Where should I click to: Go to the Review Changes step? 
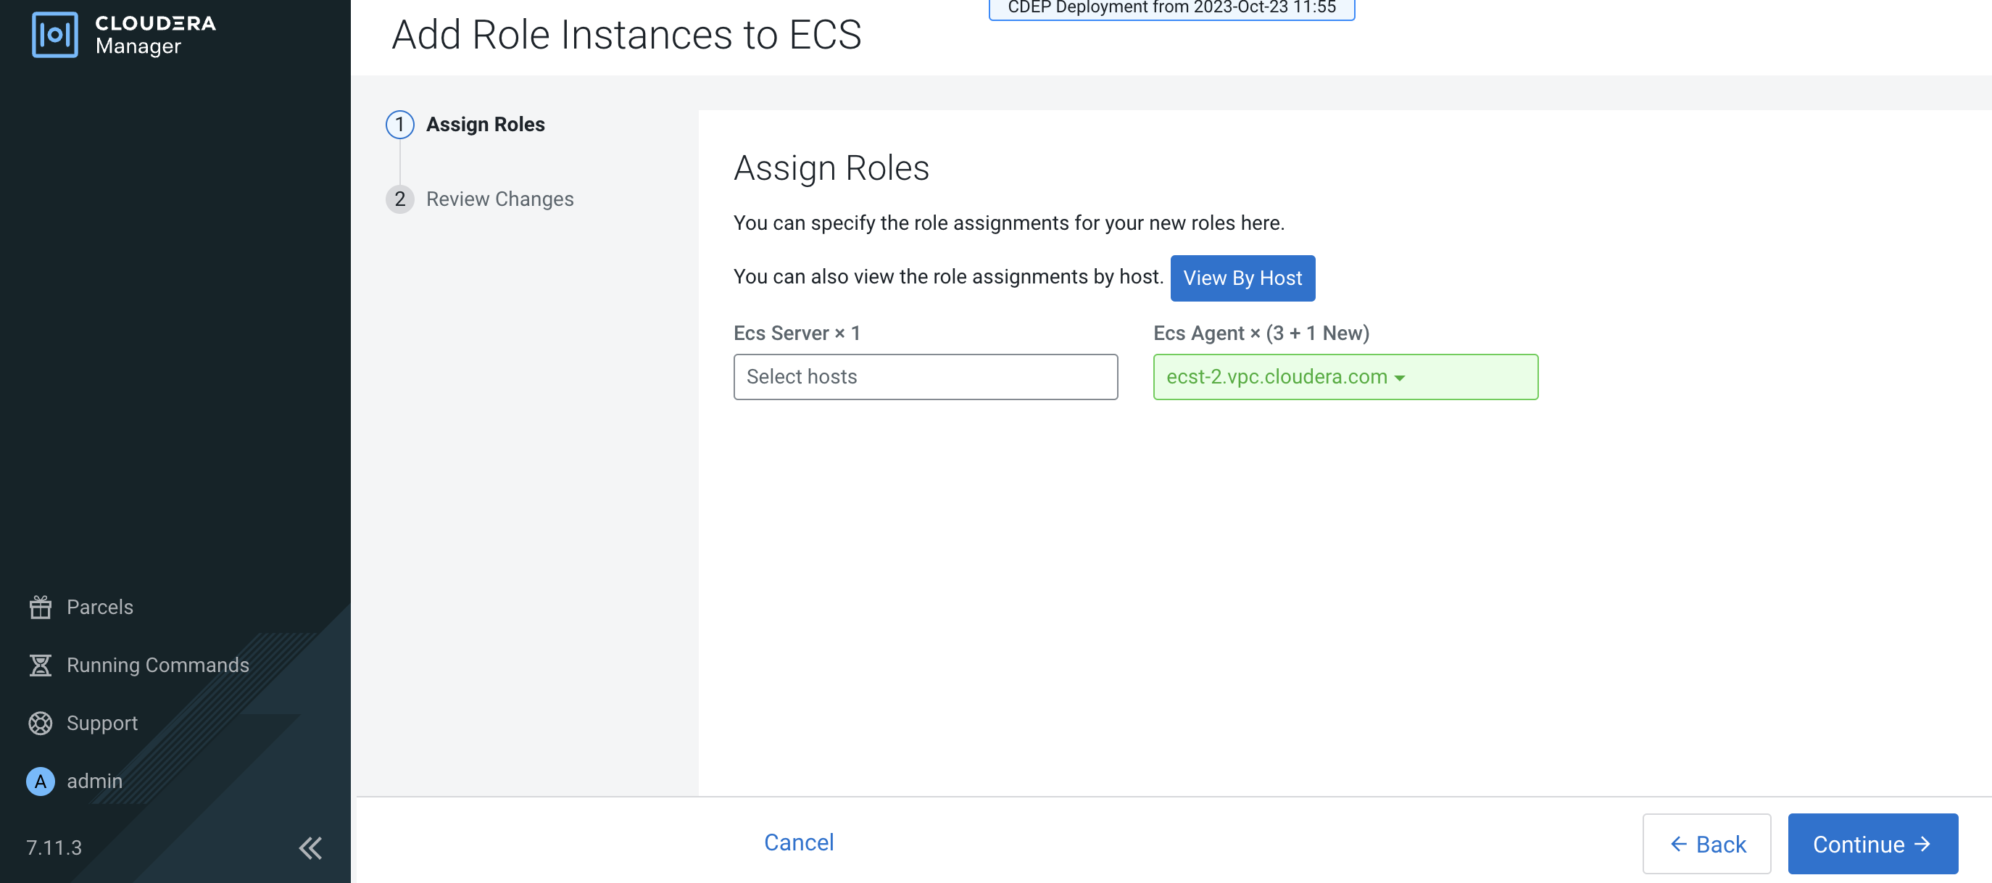click(x=499, y=199)
